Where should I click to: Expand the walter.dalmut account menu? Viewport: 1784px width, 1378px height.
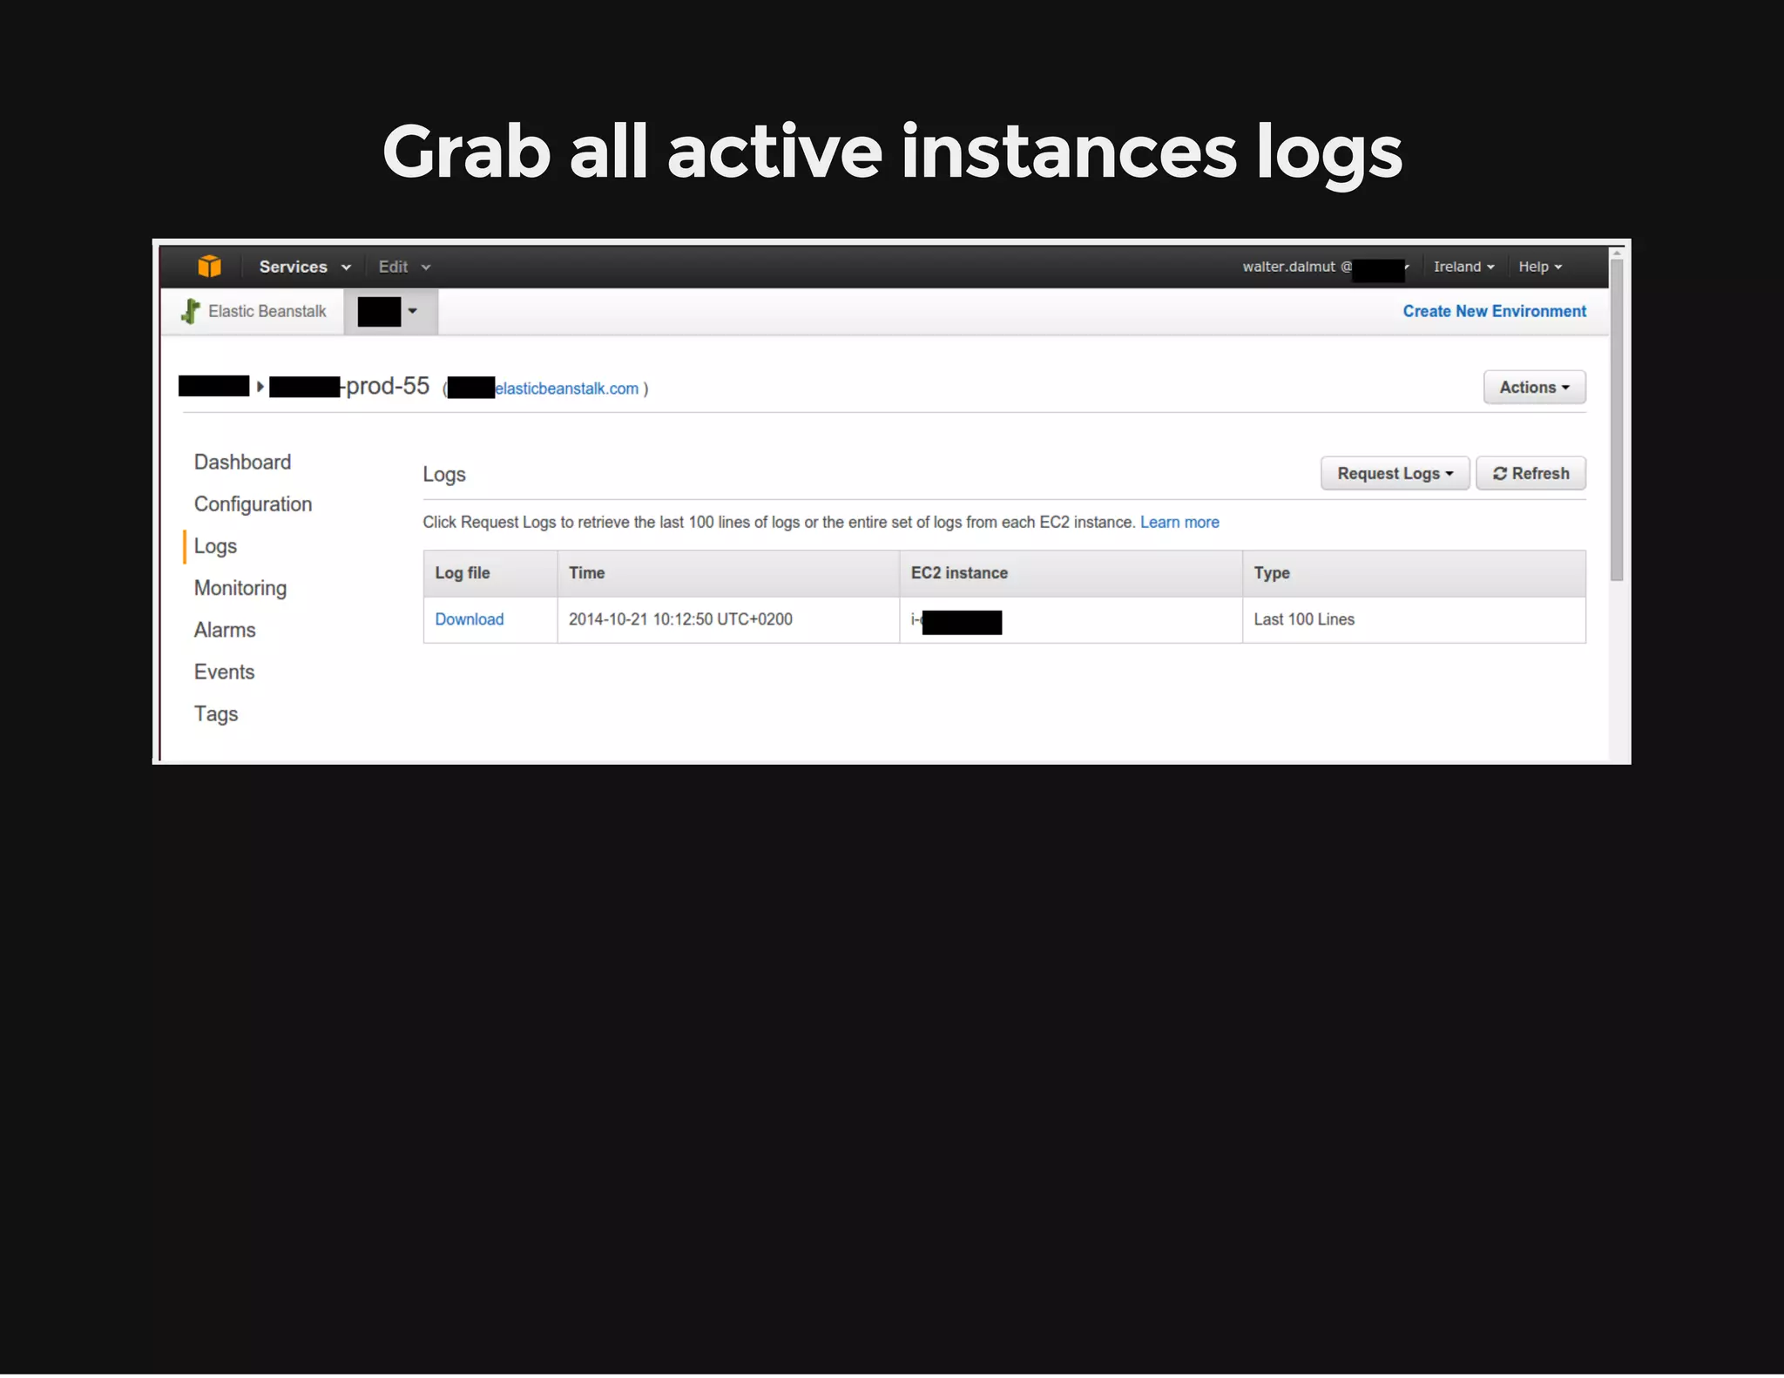point(1325,267)
